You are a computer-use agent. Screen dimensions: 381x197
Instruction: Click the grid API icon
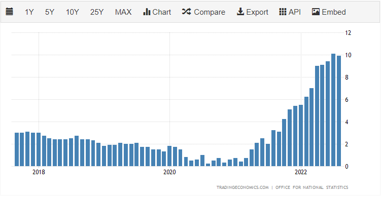(x=283, y=12)
